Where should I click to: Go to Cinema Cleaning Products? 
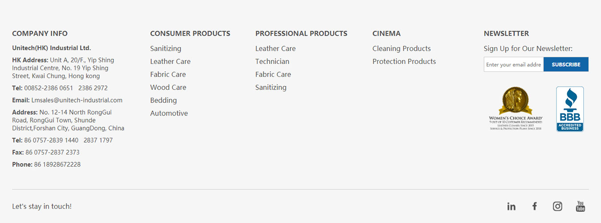click(x=402, y=48)
